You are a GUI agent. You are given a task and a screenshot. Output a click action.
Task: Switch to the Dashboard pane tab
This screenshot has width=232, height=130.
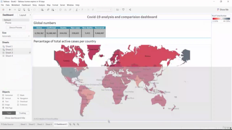click(x=8, y=15)
